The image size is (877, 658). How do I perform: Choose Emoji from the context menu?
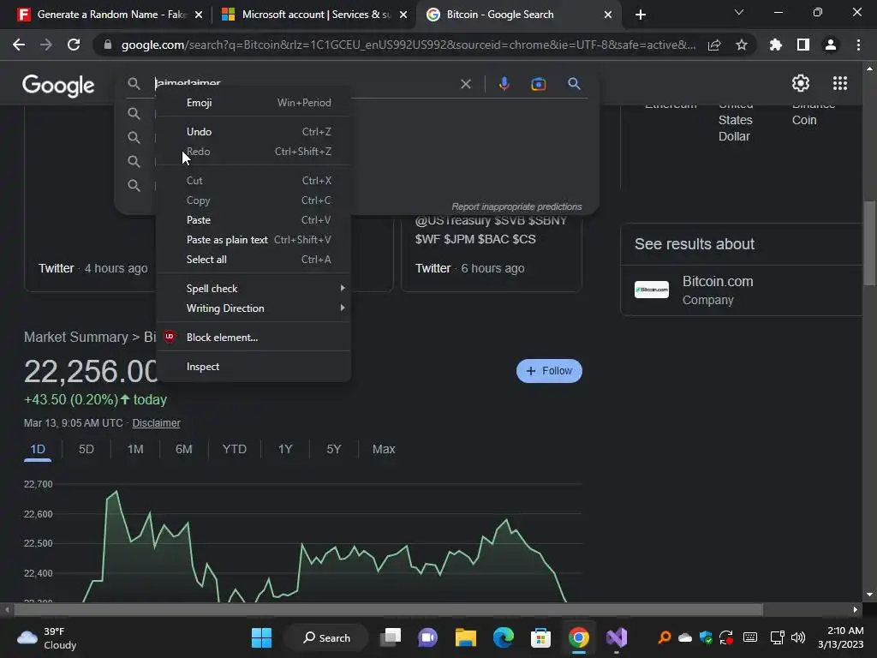[254, 103]
